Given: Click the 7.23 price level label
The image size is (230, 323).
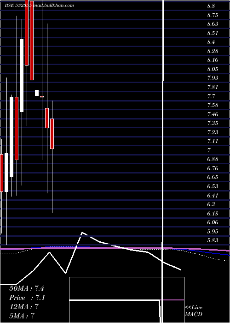Looking at the screenshot, I should (x=213, y=132).
